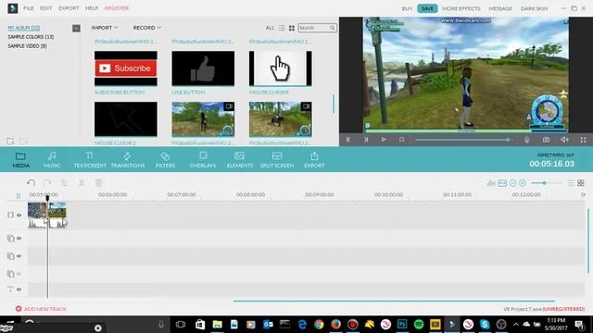Viewport: 593px width, 333px height.
Task: Open the Message panel
Action: [x=500, y=8]
